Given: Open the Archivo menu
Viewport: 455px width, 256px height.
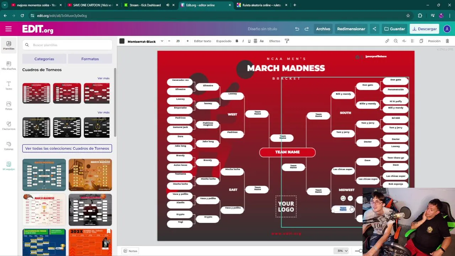Looking at the screenshot, I should [323, 29].
